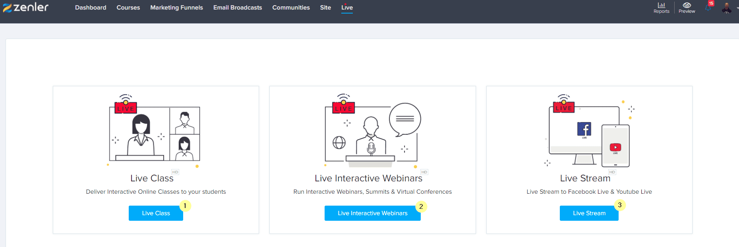Click the YouTube Live icon on tablet
The width and height of the screenshot is (739, 247).
click(615, 148)
